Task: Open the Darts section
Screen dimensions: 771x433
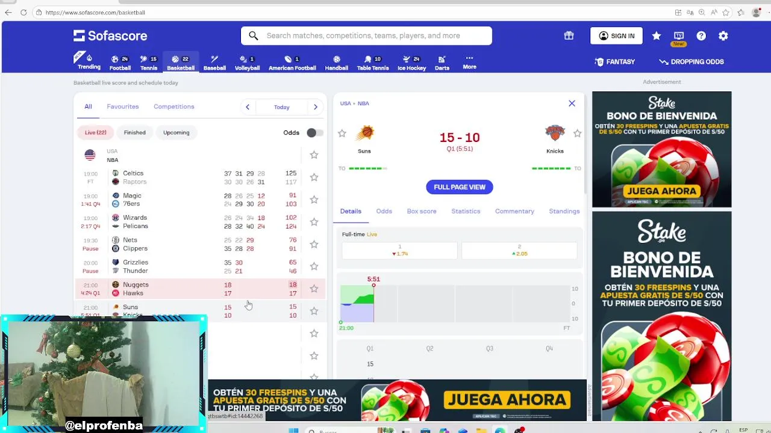Action: coord(442,63)
